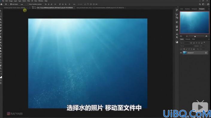Click the Navigator preview thumbnail
211x118 pixels.
coord(195,23)
